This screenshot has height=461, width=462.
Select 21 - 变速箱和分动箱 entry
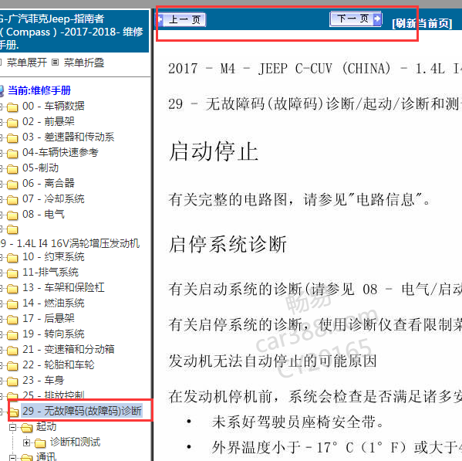pos(69,349)
